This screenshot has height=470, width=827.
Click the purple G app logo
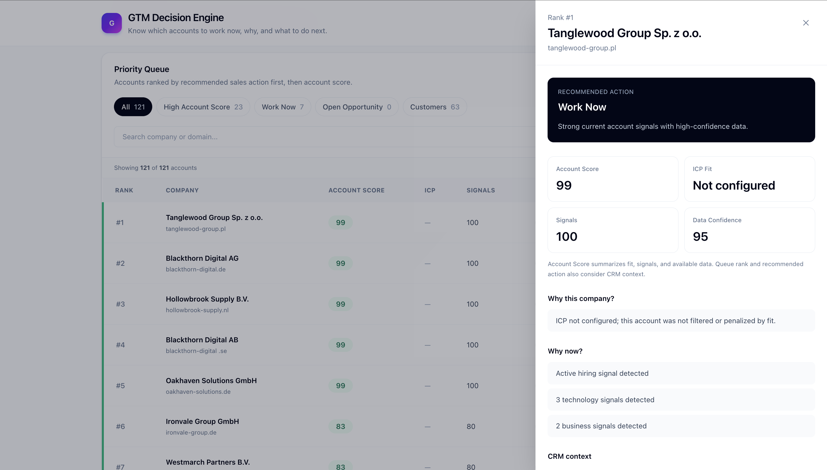111,23
